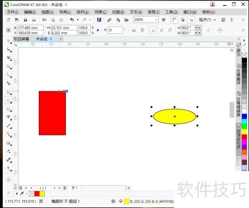The height and width of the screenshot is (208, 249).
Task: Select the Shape edit tool
Action: 8,49
